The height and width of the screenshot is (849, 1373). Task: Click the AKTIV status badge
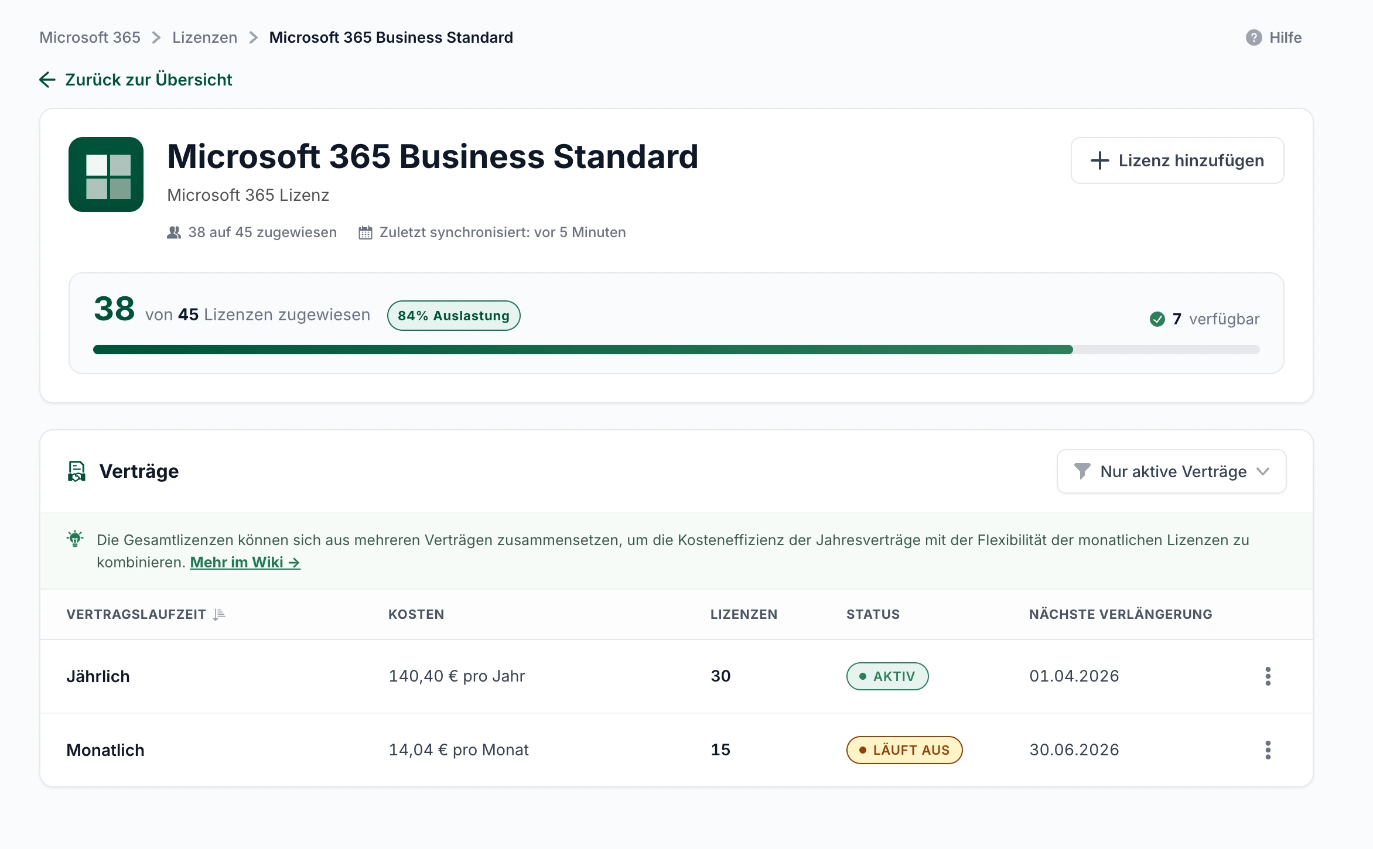point(887,676)
